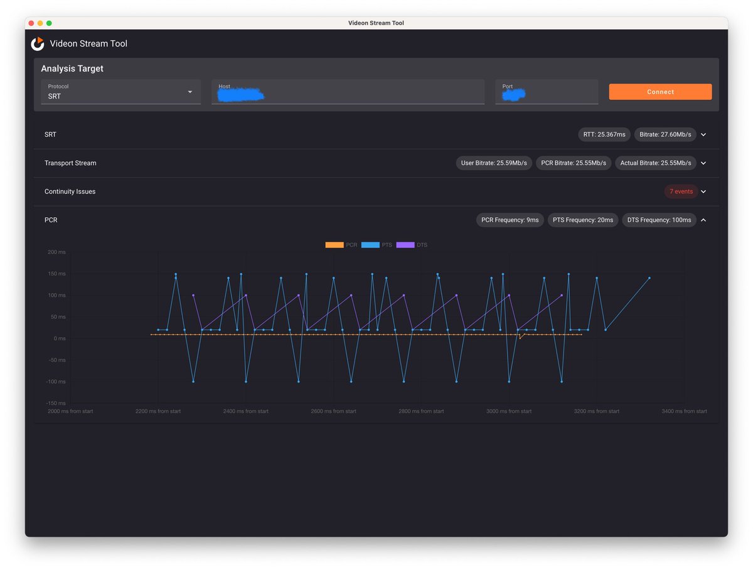This screenshot has height=570, width=753.
Task: Expand the Transport Stream section chevron
Action: coord(703,163)
